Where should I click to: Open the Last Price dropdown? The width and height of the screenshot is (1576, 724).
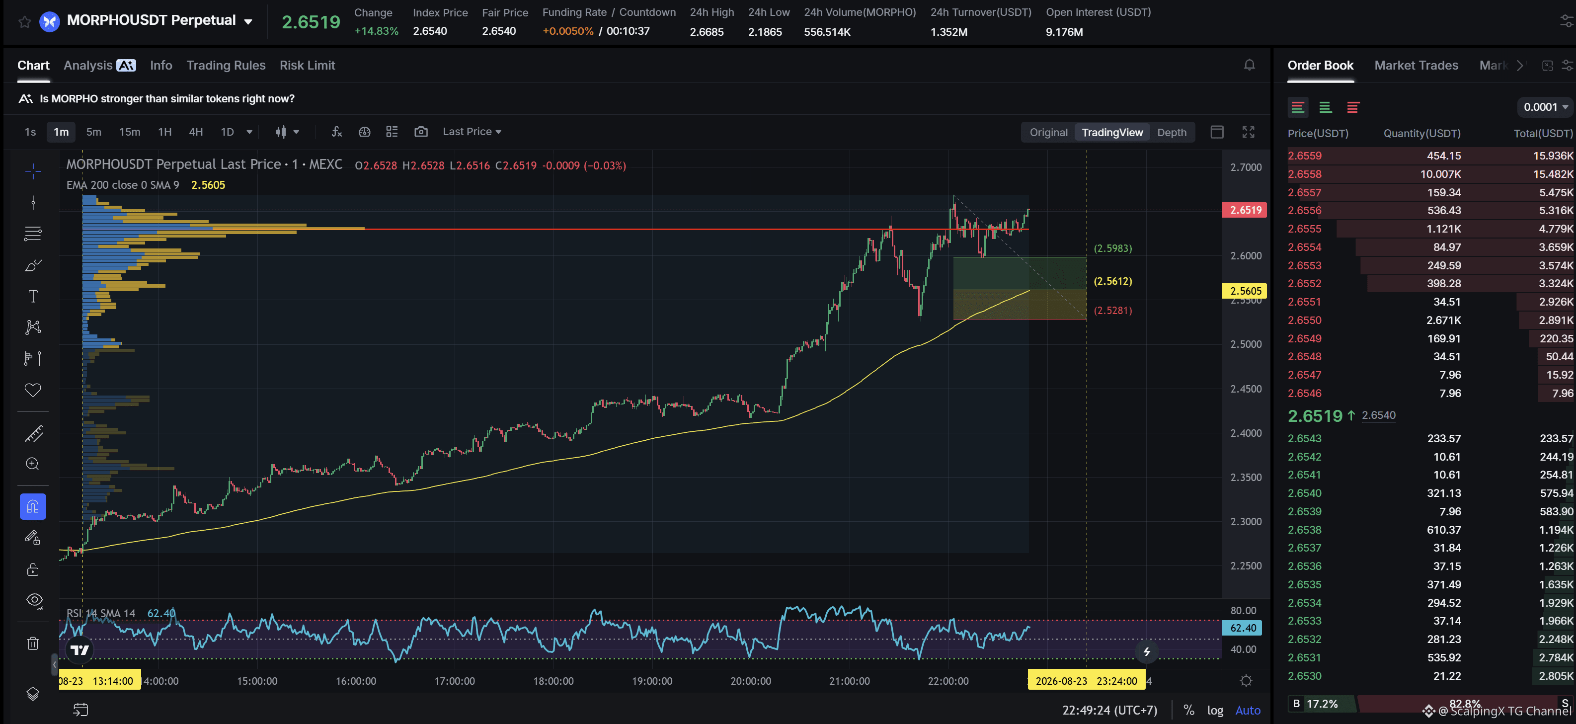point(472,132)
